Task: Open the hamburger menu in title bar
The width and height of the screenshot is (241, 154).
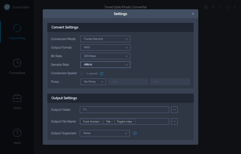Action: coord(213,7)
